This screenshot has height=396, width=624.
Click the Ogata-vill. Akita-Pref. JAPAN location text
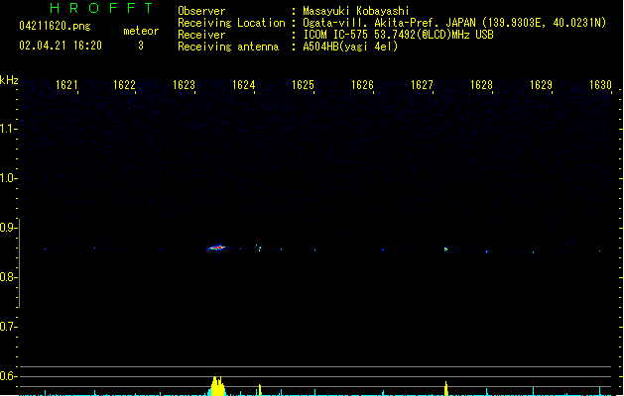pyautogui.click(x=454, y=23)
